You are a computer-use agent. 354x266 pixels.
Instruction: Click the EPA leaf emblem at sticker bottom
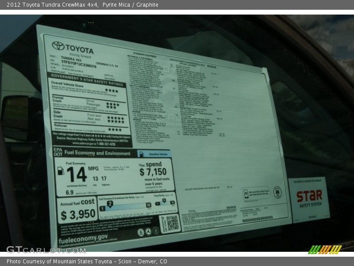click(x=141, y=231)
